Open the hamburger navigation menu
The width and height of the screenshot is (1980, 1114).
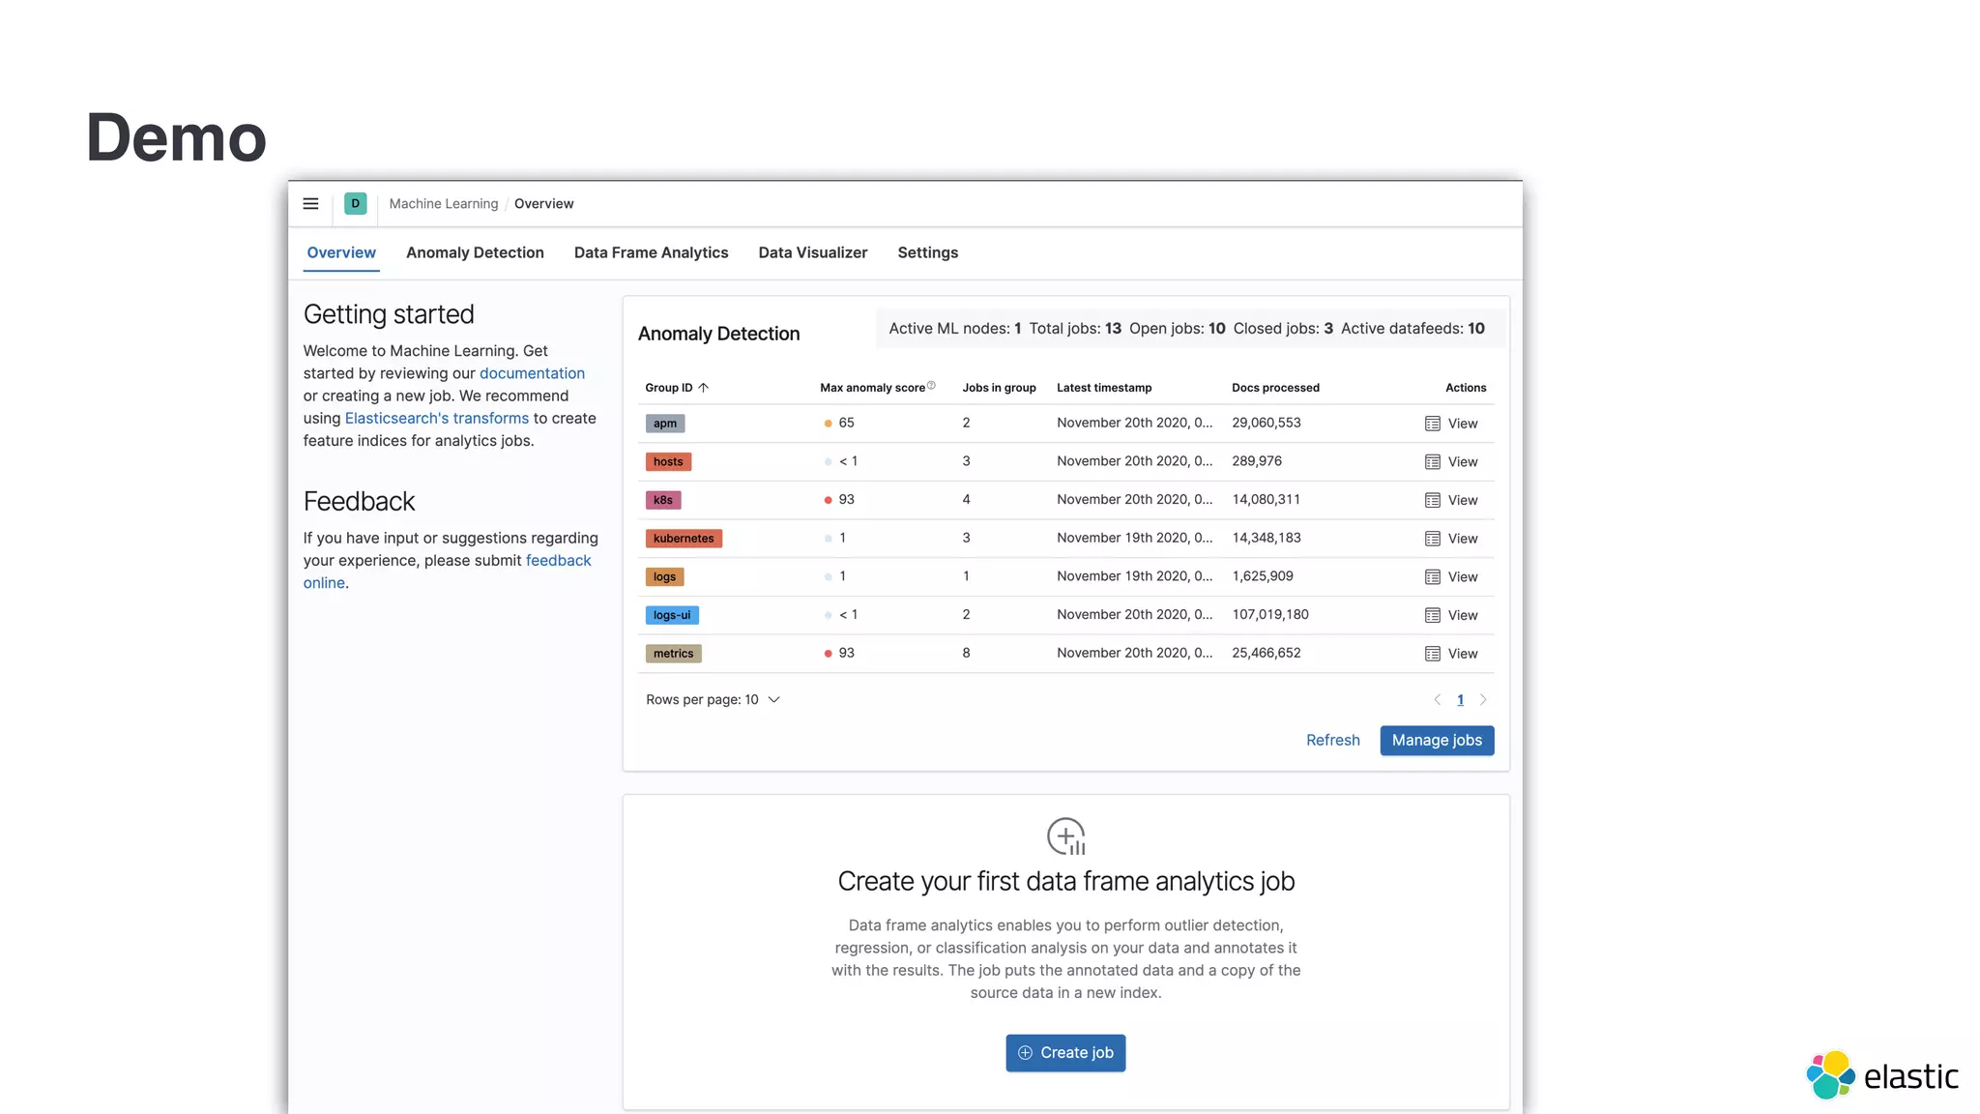[x=310, y=203]
